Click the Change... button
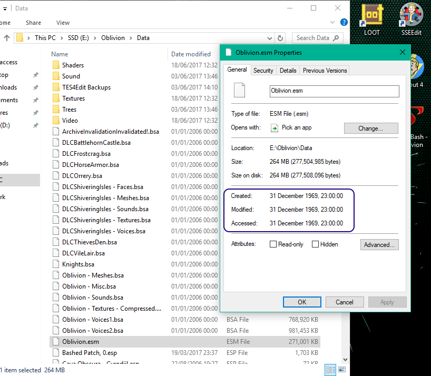431x376 pixels. [x=371, y=128]
